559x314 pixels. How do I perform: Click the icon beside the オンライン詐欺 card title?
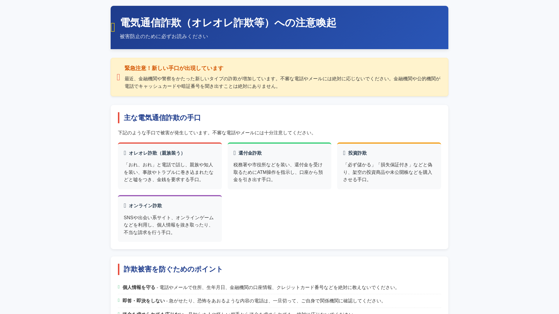(x=125, y=206)
